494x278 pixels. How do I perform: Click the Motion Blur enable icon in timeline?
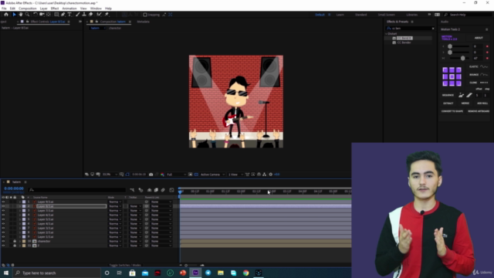pyautogui.click(x=163, y=190)
